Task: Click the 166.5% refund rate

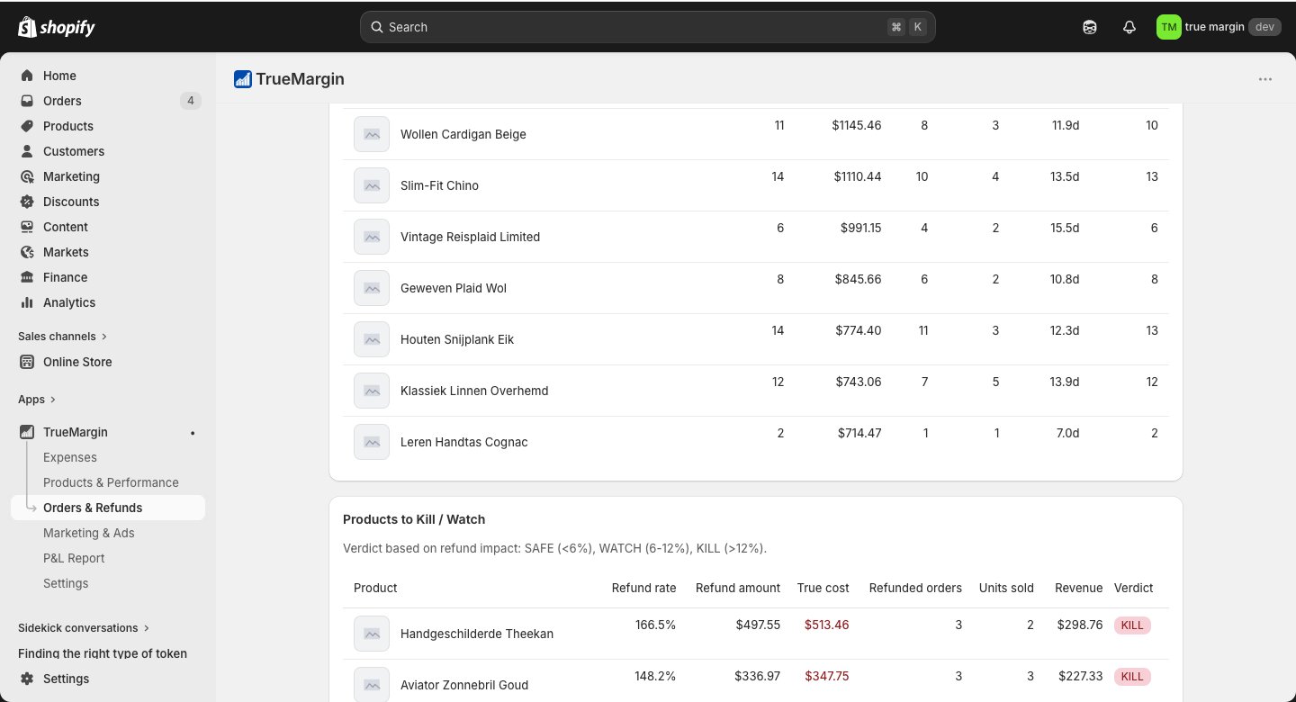Action: (655, 625)
